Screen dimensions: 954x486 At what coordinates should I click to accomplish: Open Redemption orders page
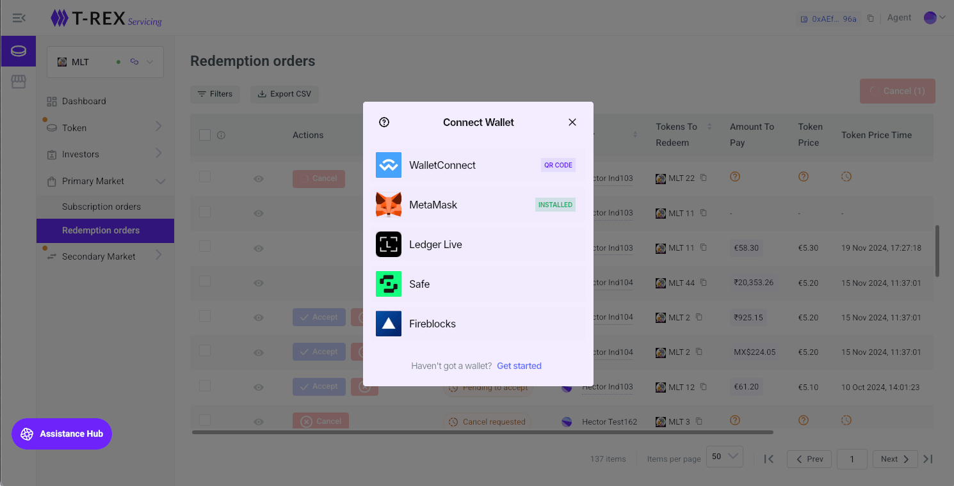point(105,230)
